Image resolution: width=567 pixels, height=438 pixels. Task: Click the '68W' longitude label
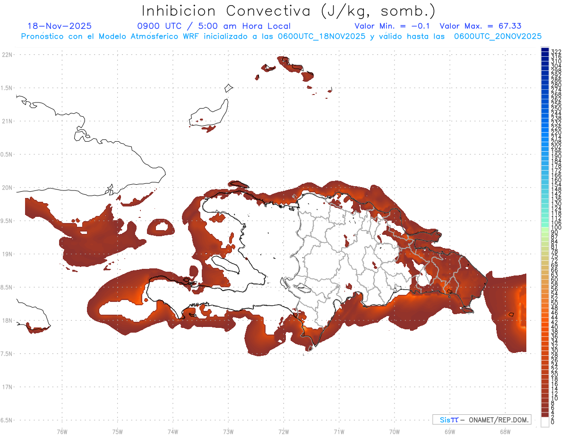pyautogui.click(x=505, y=431)
